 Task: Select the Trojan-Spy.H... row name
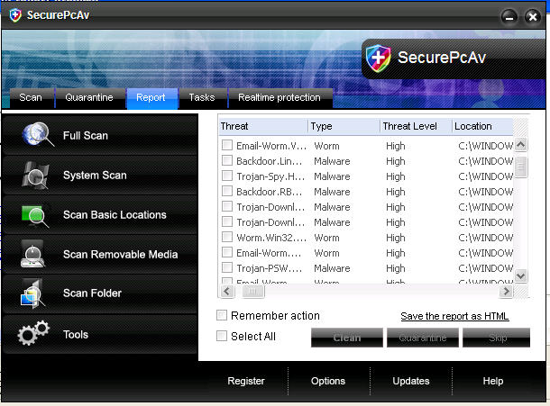point(270,176)
